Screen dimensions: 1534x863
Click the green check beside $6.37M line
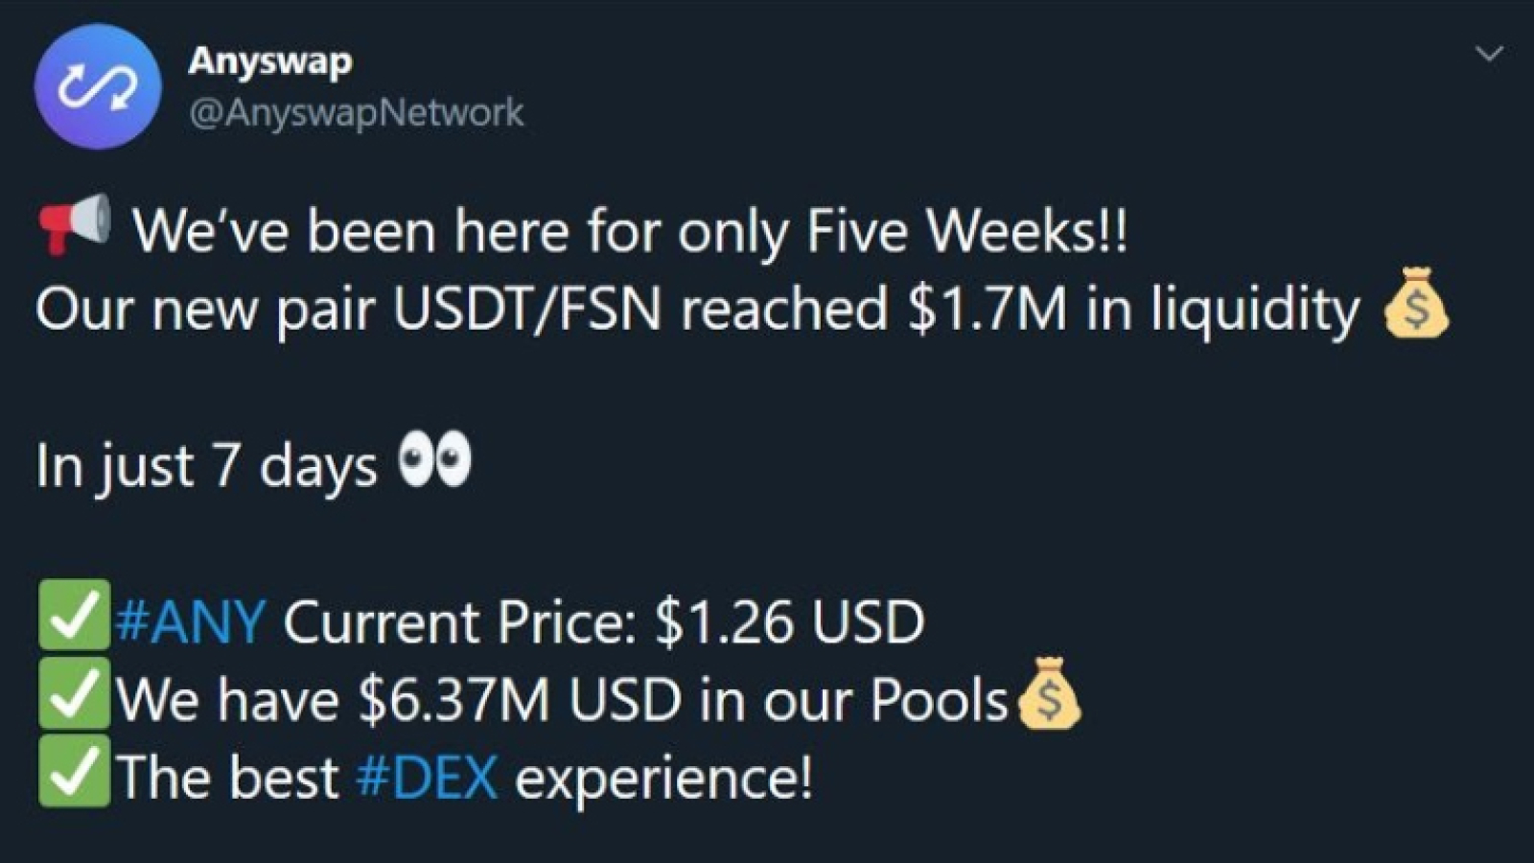click(75, 693)
